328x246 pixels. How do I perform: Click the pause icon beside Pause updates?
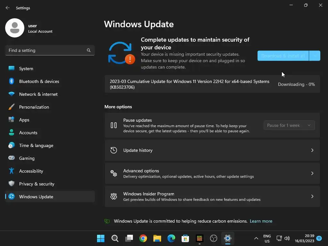(x=114, y=125)
